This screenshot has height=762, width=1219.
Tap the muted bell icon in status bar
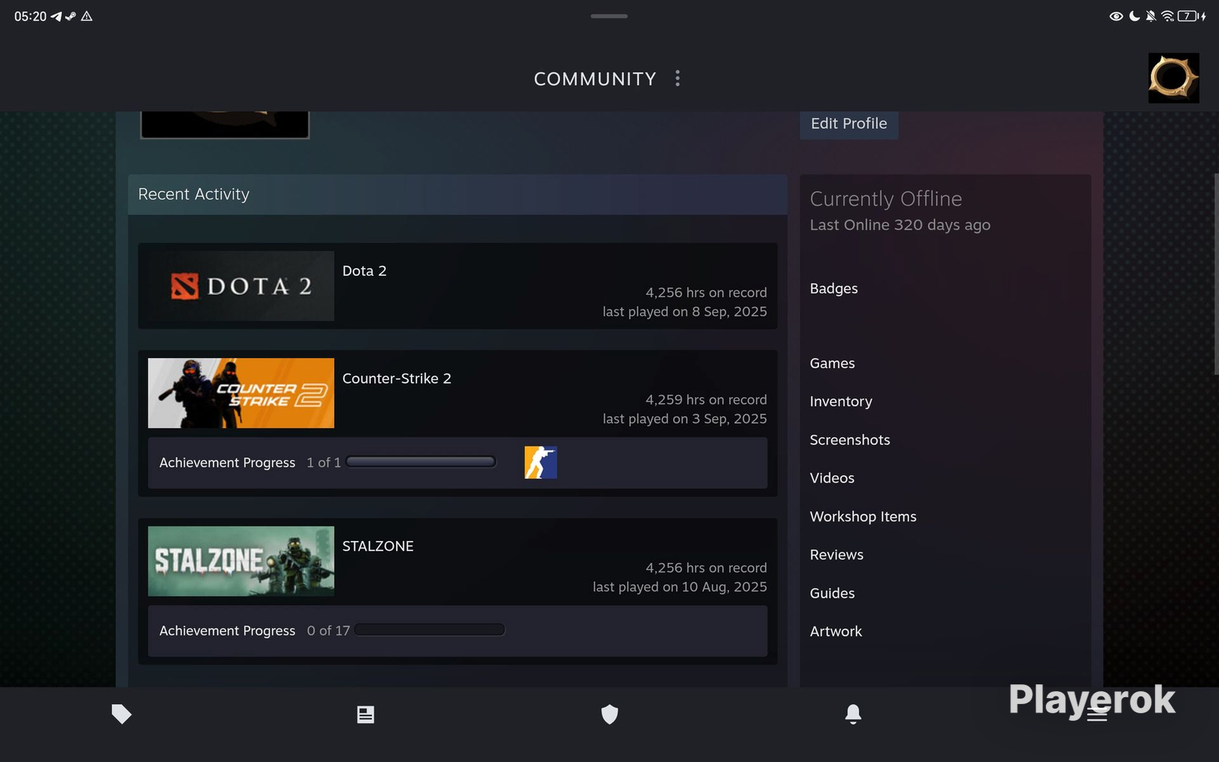click(x=1150, y=16)
